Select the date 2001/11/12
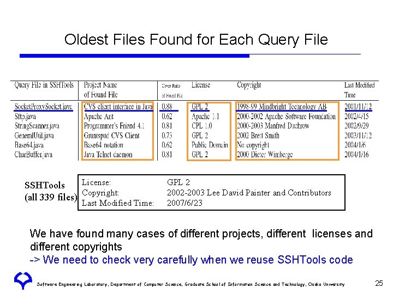 point(358,107)
